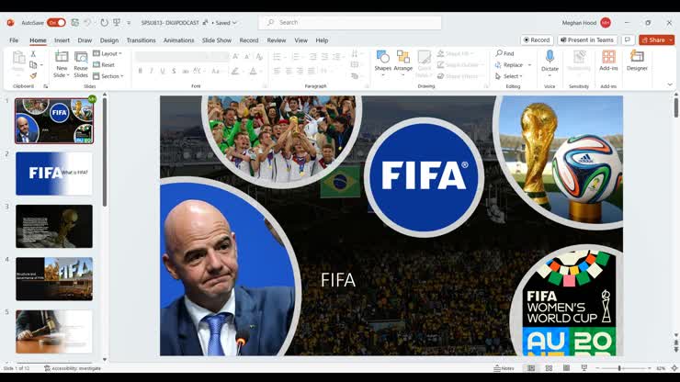Click the zoom slider in status bar

tap(618, 368)
